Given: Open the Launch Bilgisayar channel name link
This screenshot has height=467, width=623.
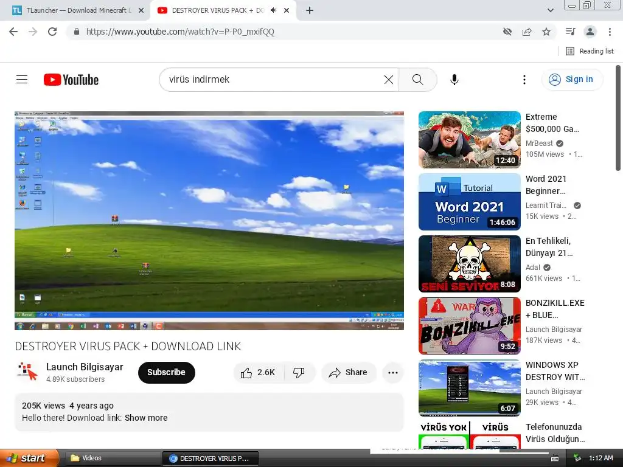Looking at the screenshot, I should click(85, 367).
